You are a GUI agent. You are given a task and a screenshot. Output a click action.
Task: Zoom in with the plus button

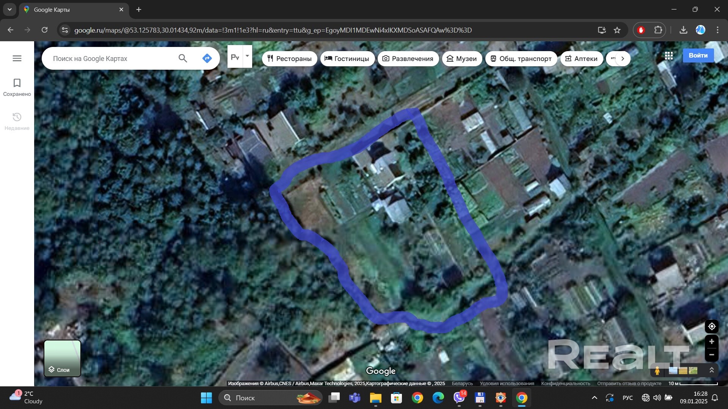pyautogui.click(x=712, y=342)
